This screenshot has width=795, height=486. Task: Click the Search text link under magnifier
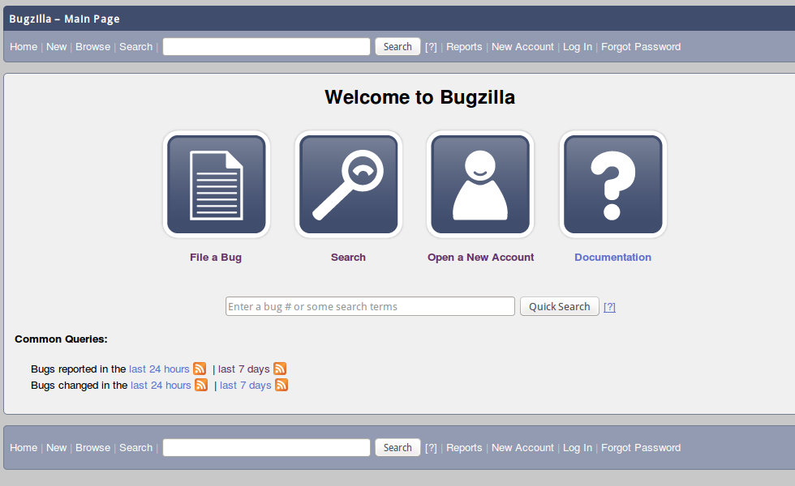click(x=348, y=258)
